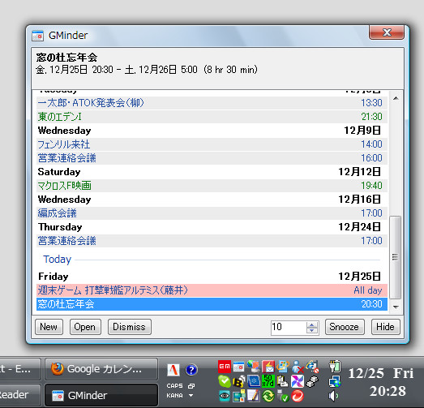
Task: Click the event detail time line 金, 12月25日 20:30
Action: [147, 70]
